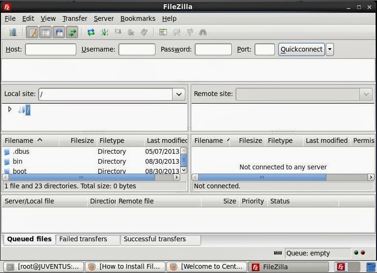Screen dimensions: 377x273
Task: Sort local files by Filename column
Action: tap(30, 141)
